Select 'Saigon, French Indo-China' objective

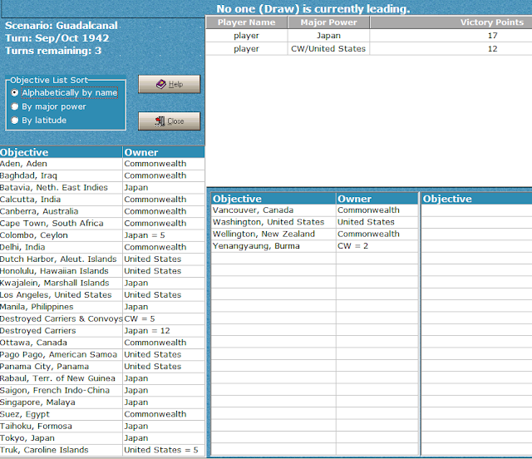(x=102, y=390)
